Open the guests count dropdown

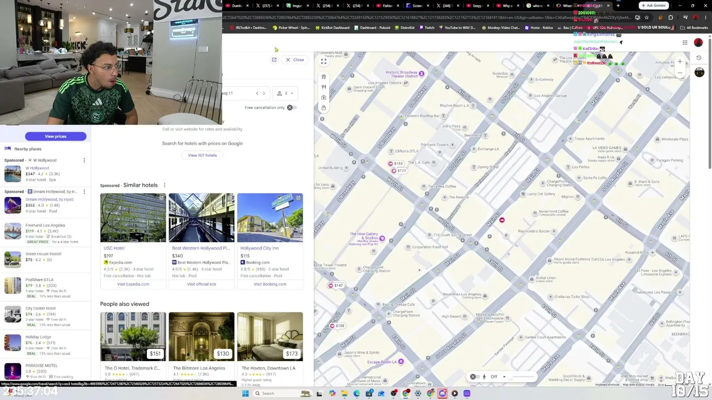[285, 93]
